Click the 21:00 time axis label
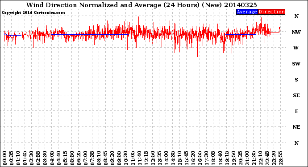This screenshot has width=308, height=167. point(247,158)
